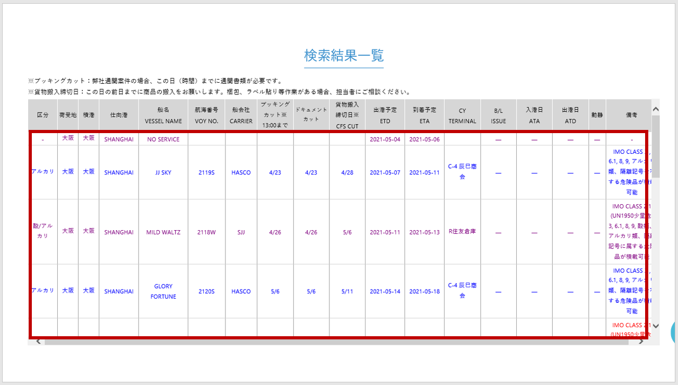Click the 航海番号 VOY NO. column header
The height and width of the screenshot is (385, 678).
(x=207, y=115)
